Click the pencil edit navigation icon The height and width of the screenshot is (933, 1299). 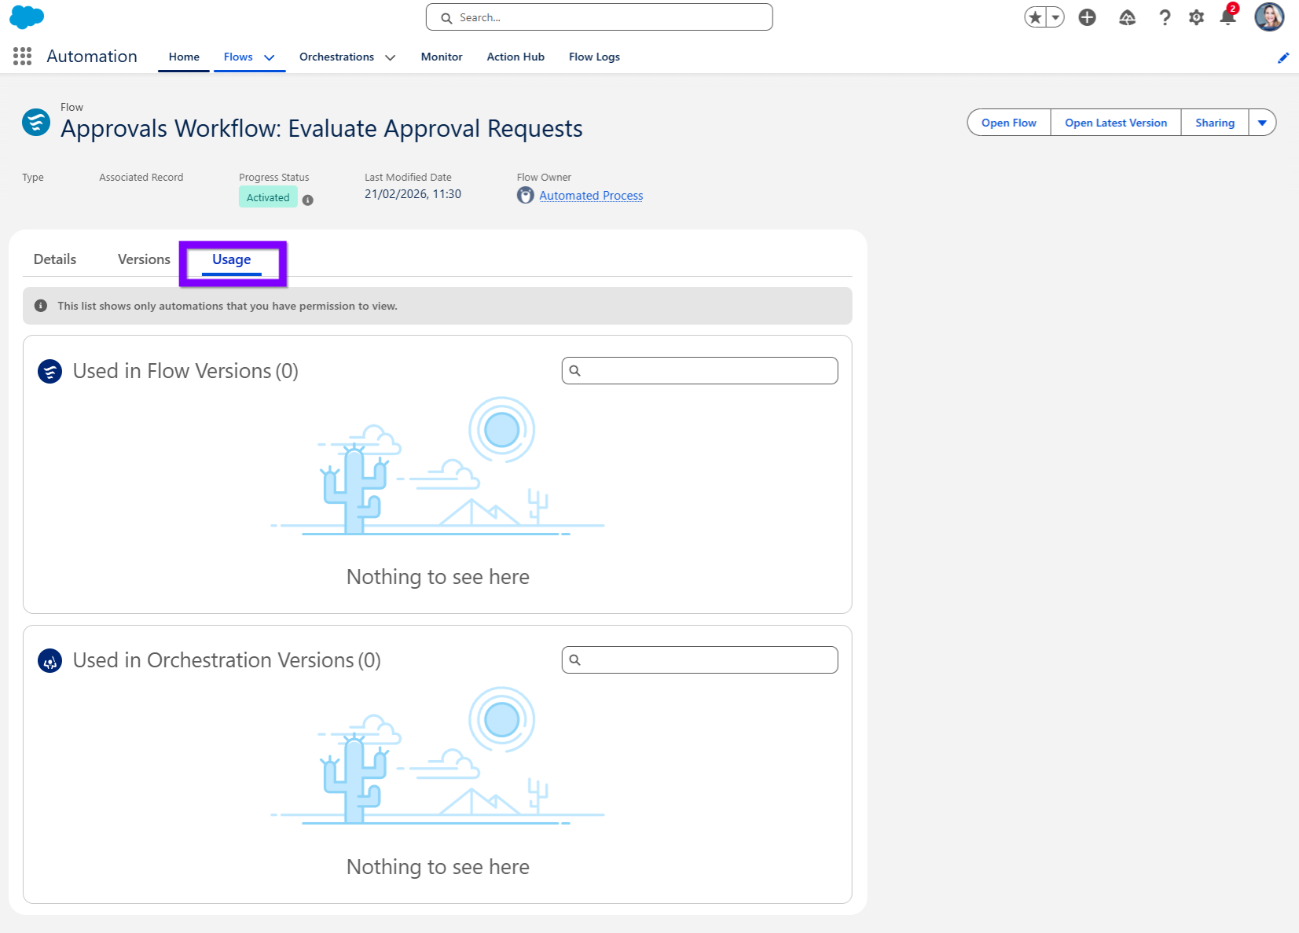click(1282, 57)
